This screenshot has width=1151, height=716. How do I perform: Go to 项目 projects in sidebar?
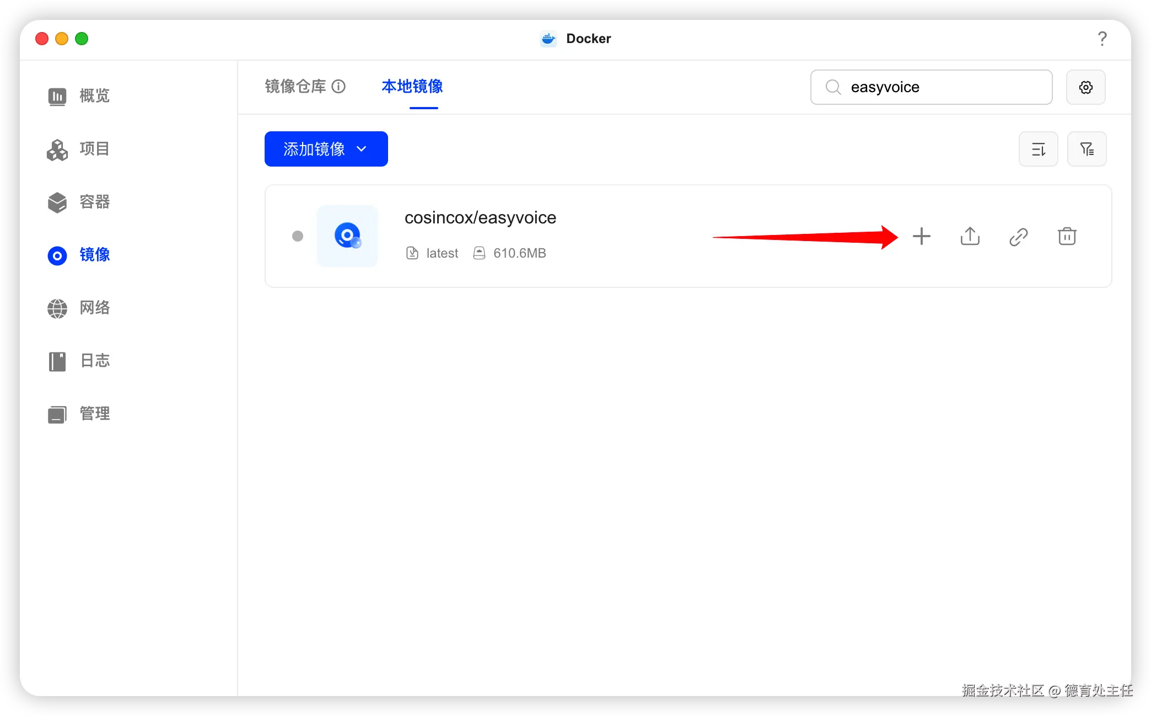click(79, 149)
